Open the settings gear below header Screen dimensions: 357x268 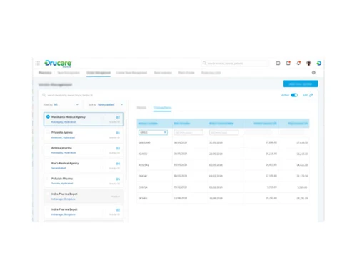[313, 73]
